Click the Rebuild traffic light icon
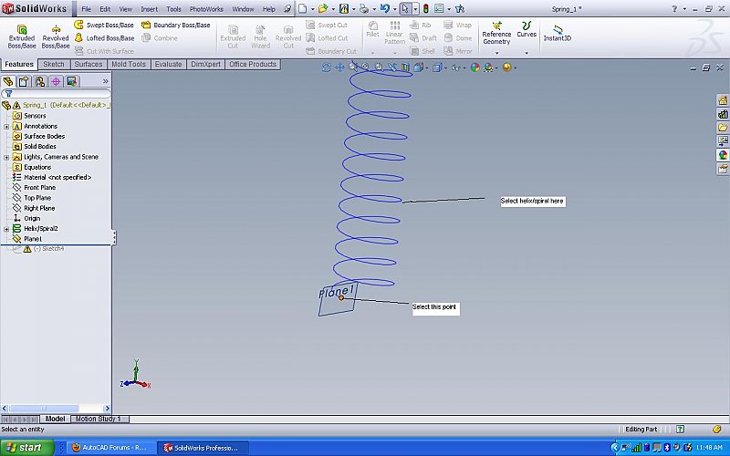The image size is (730, 456). point(425,8)
